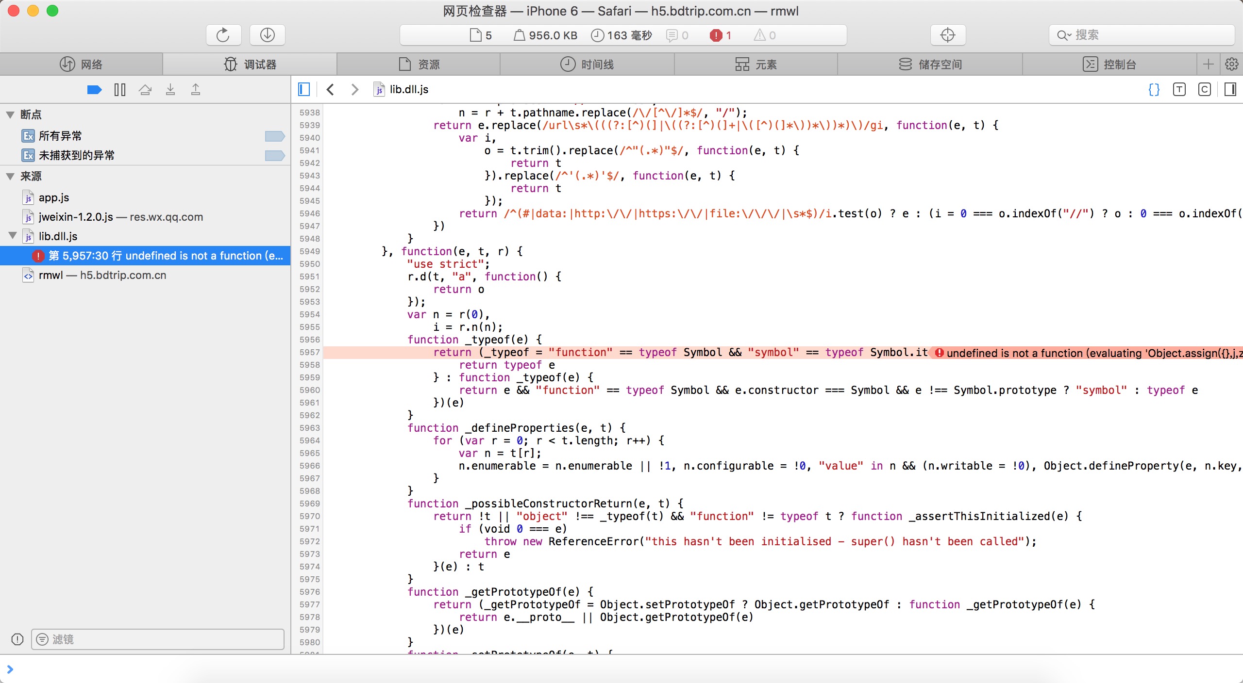This screenshot has width=1243, height=683.
Task: Collapse the 断点 breakpoints section
Action: pyautogui.click(x=10, y=115)
